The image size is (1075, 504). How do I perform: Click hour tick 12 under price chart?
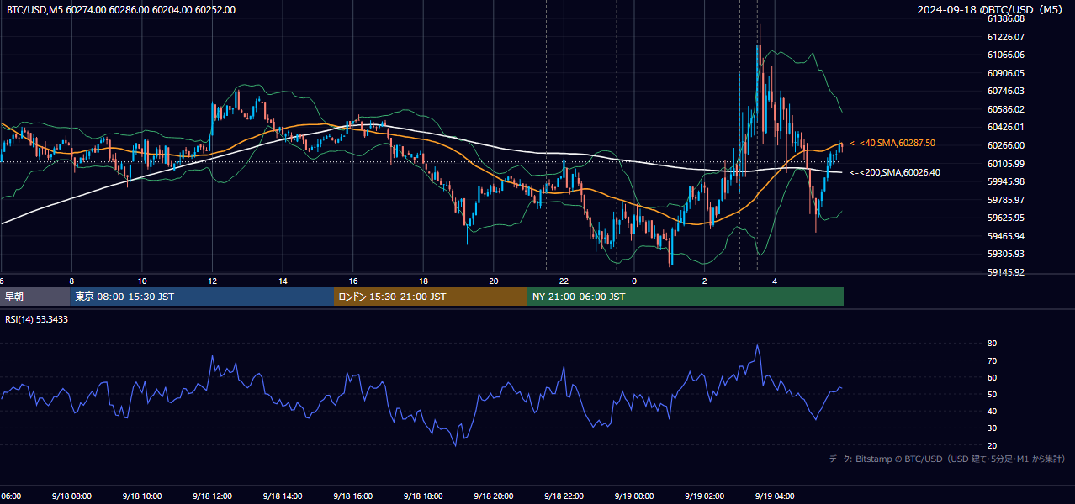point(213,281)
